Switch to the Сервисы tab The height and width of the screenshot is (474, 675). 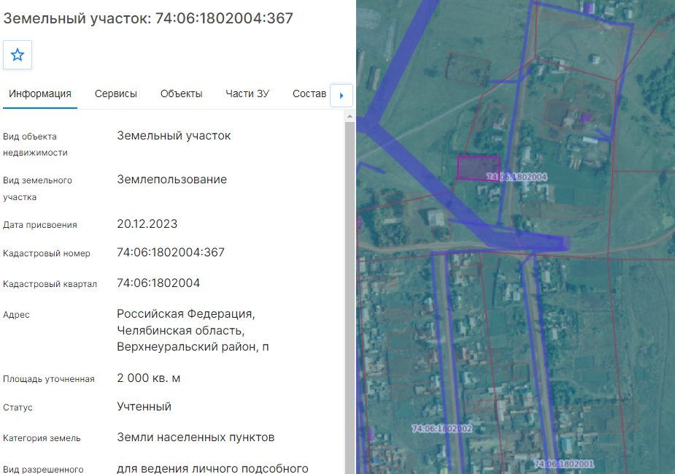coord(116,93)
